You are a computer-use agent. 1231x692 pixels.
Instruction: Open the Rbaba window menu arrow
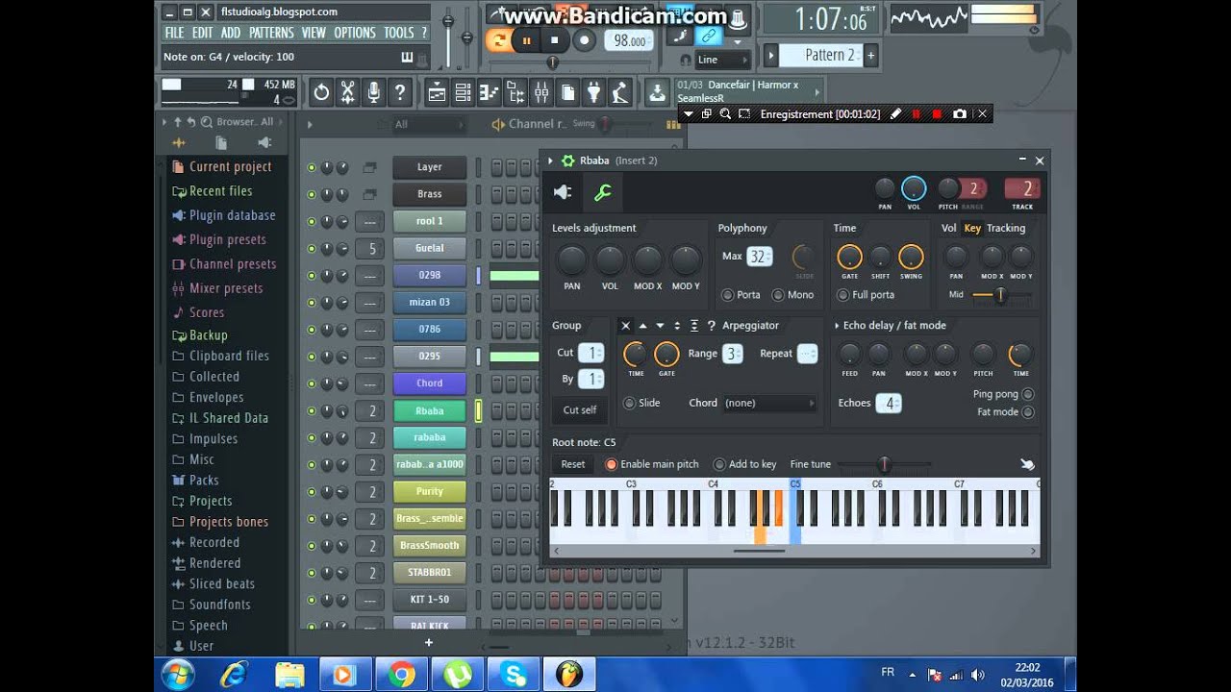(551, 161)
